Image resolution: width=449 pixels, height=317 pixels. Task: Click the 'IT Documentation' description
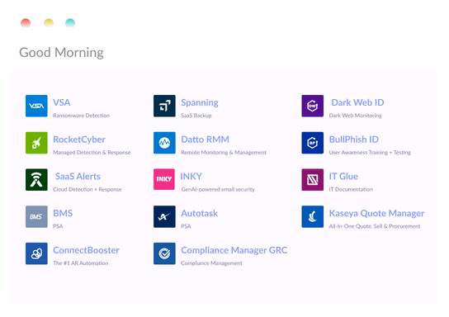[351, 189]
